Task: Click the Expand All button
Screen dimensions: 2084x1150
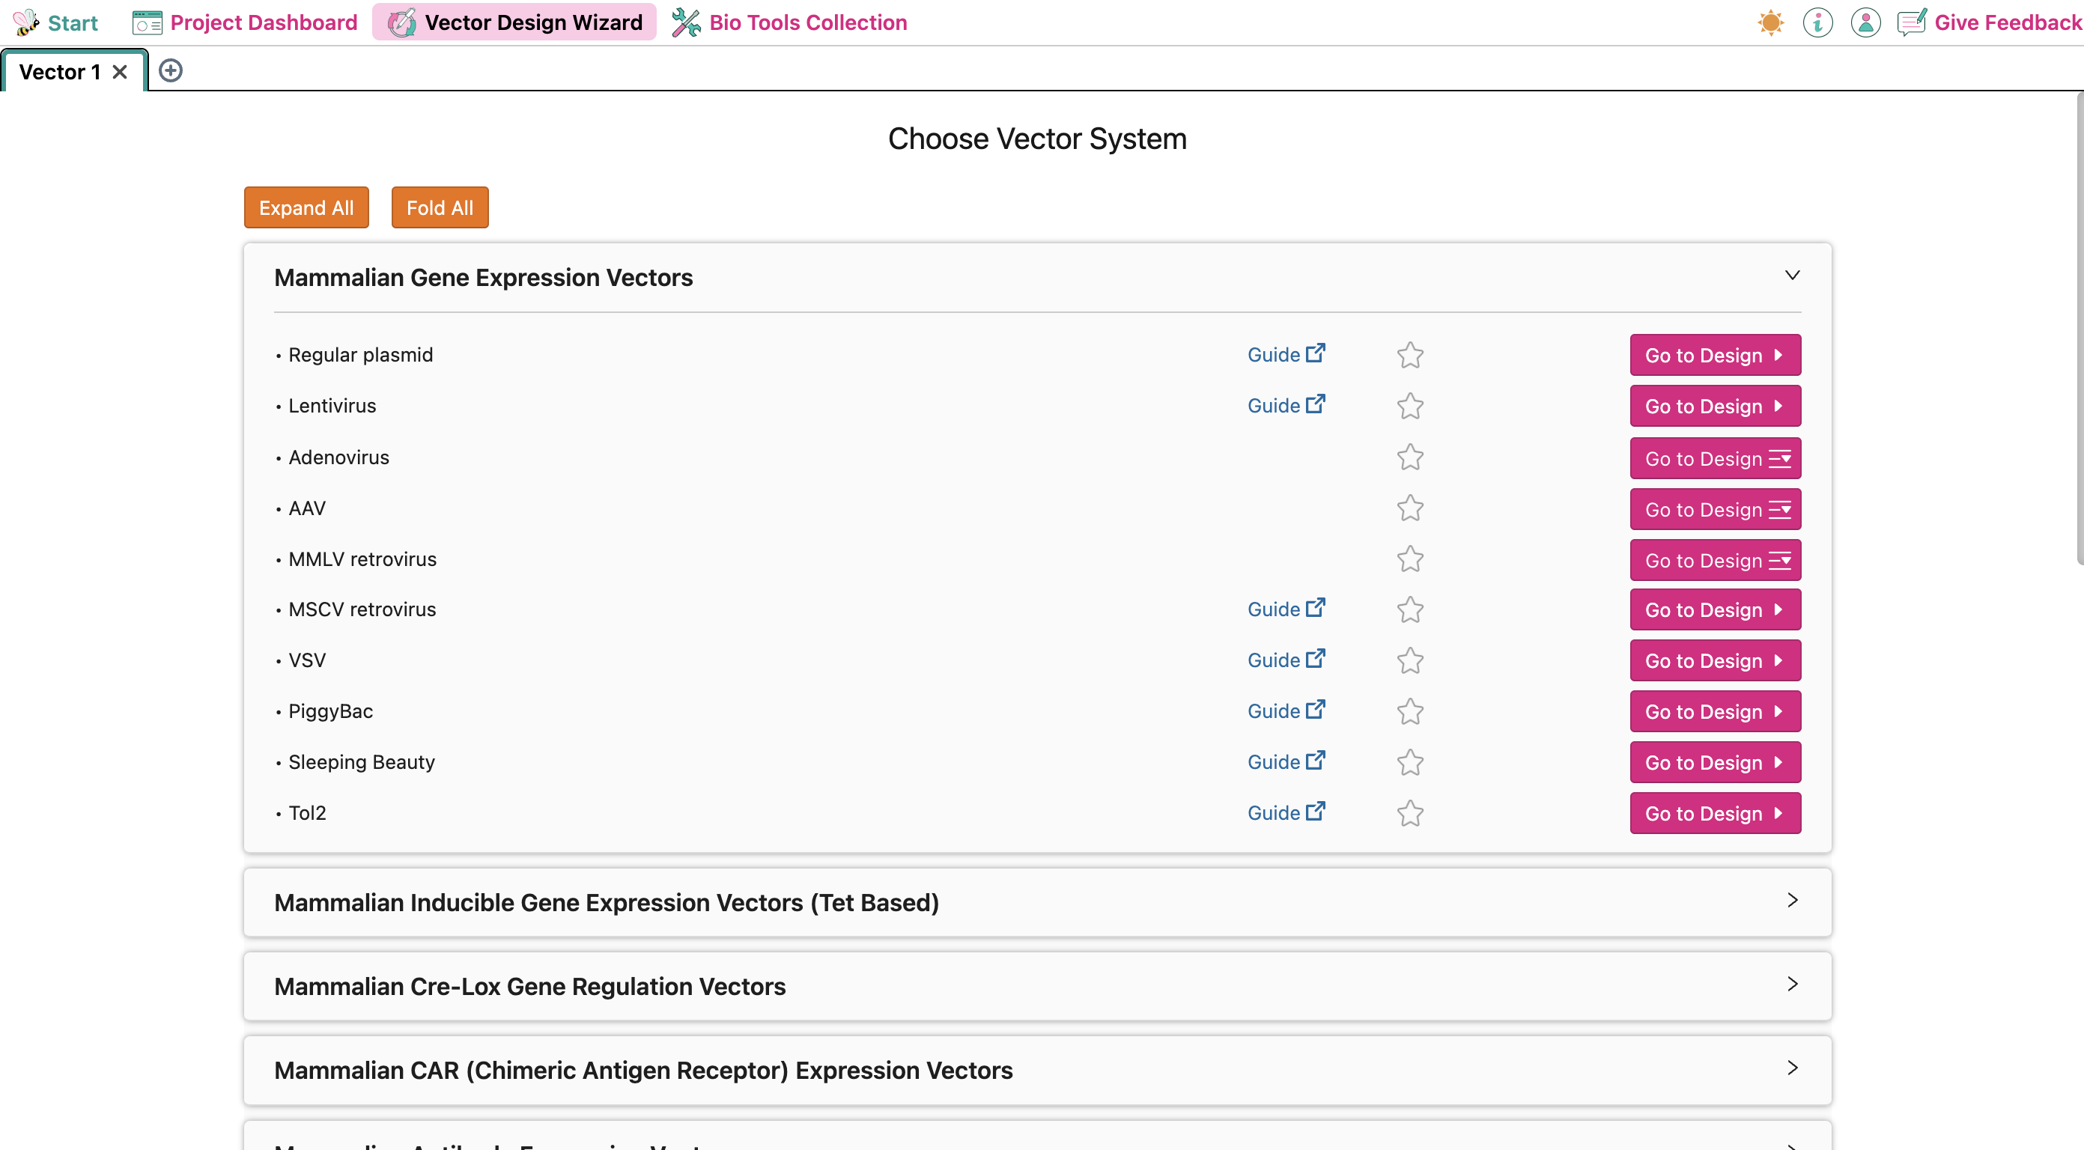Action: (306, 208)
